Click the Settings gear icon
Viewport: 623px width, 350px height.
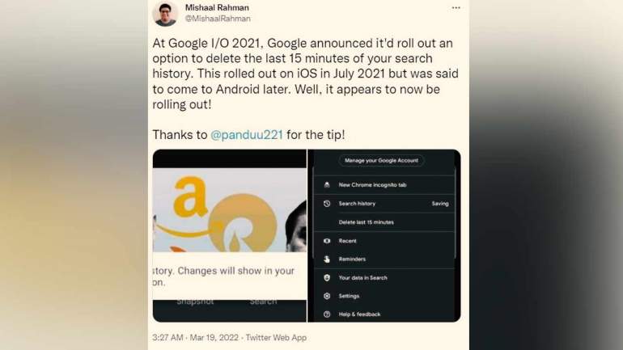tap(327, 296)
